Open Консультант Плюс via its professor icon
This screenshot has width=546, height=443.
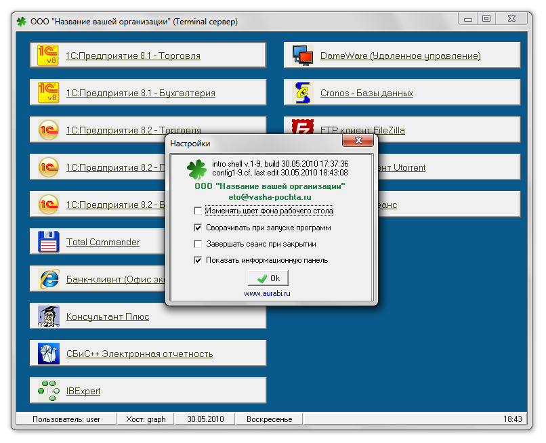[x=49, y=316]
